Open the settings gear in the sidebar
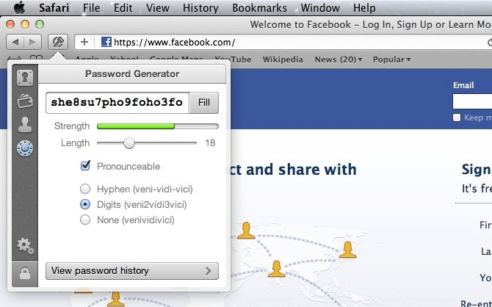 pyautogui.click(x=26, y=246)
